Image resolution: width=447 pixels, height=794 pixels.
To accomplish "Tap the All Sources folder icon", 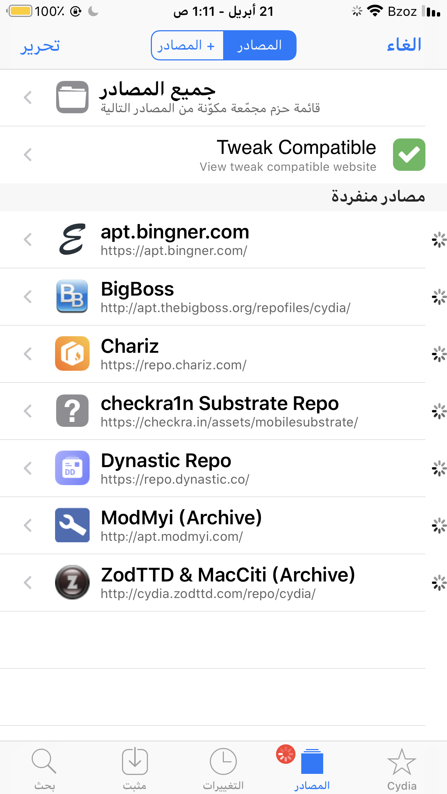I will coord(72,97).
